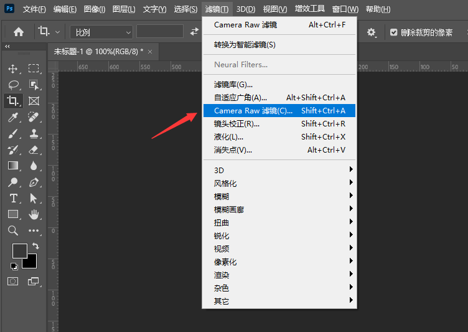
Task: Expand the 模糊画廊 filter submenu
Action: [279, 209]
